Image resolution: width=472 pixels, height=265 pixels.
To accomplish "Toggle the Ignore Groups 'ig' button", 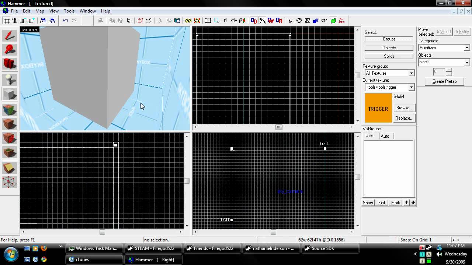I will pyautogui.click(x=129, y=21).
